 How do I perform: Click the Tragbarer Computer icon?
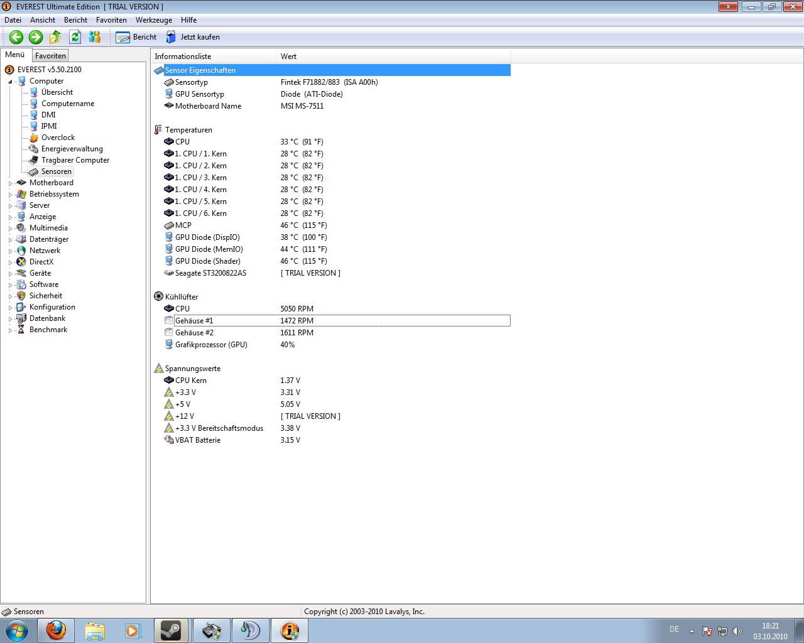pos(34,160)
